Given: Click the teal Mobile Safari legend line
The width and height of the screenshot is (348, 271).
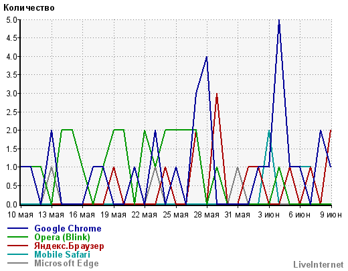Looking at the screenshot, I should click(x=18, y=254).
